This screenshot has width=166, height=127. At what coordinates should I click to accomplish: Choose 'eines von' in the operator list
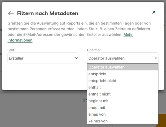pos(123,114)
